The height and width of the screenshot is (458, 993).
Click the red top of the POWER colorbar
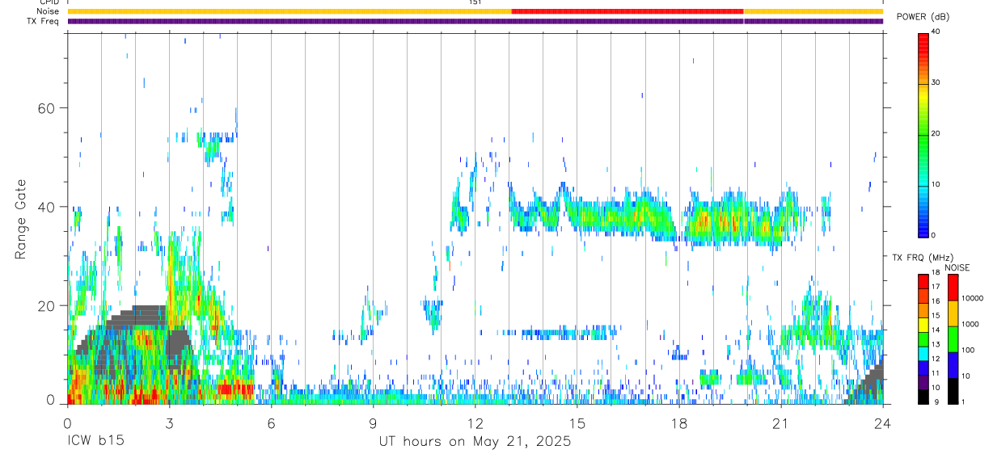[x=923, y=44]
